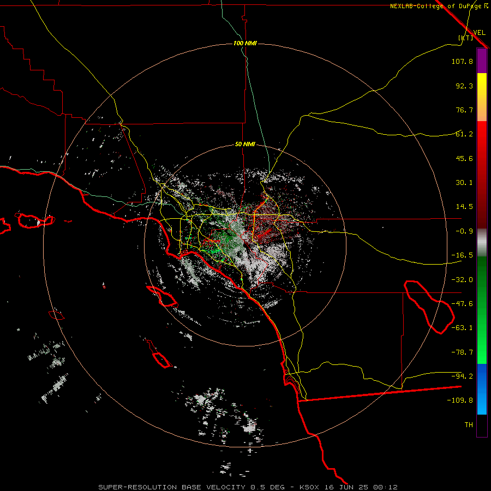Click the 50 NMI range ring label
The width and height of the screenshot is (491, 491).
pyautogui.click(x=245, y=145)
